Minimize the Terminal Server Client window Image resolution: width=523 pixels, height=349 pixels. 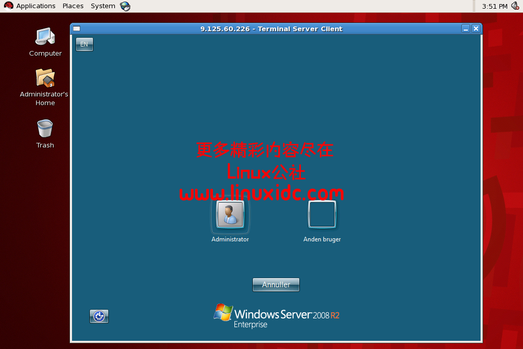tap(466, 29)
